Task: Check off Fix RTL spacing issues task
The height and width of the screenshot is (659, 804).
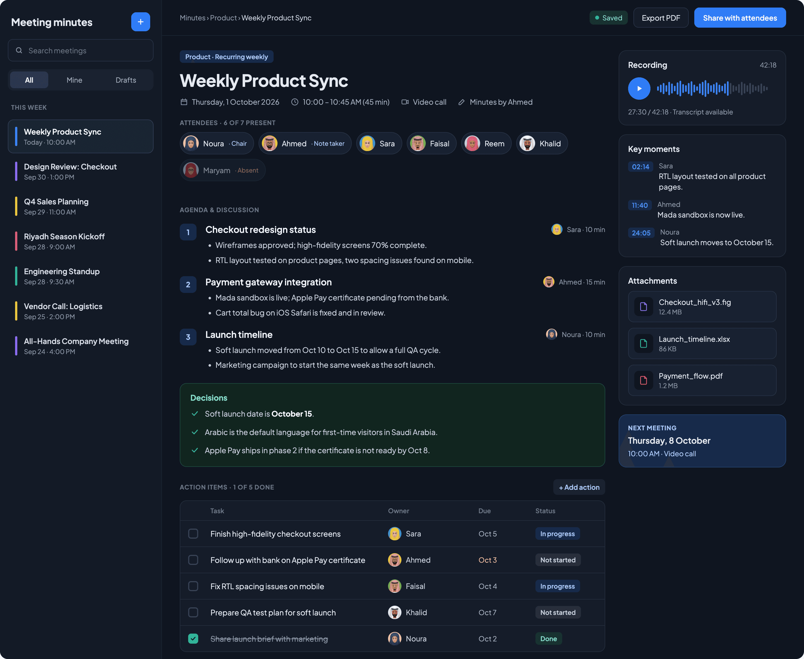Action: (x=193, y=586)
